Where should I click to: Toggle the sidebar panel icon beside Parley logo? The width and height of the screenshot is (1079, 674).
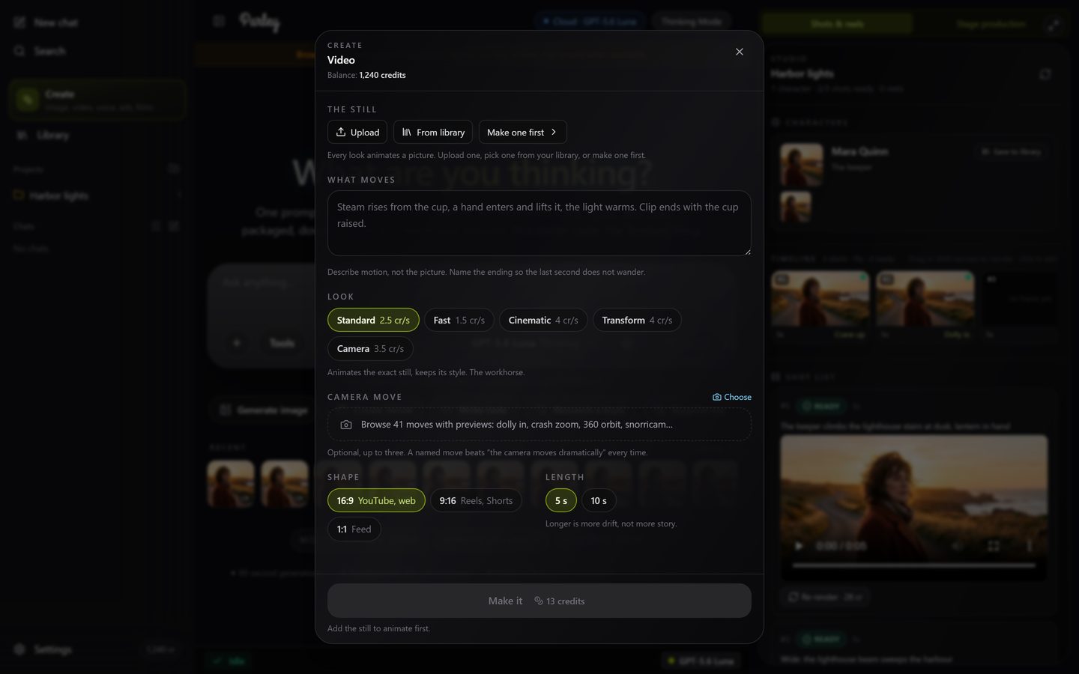219,21
